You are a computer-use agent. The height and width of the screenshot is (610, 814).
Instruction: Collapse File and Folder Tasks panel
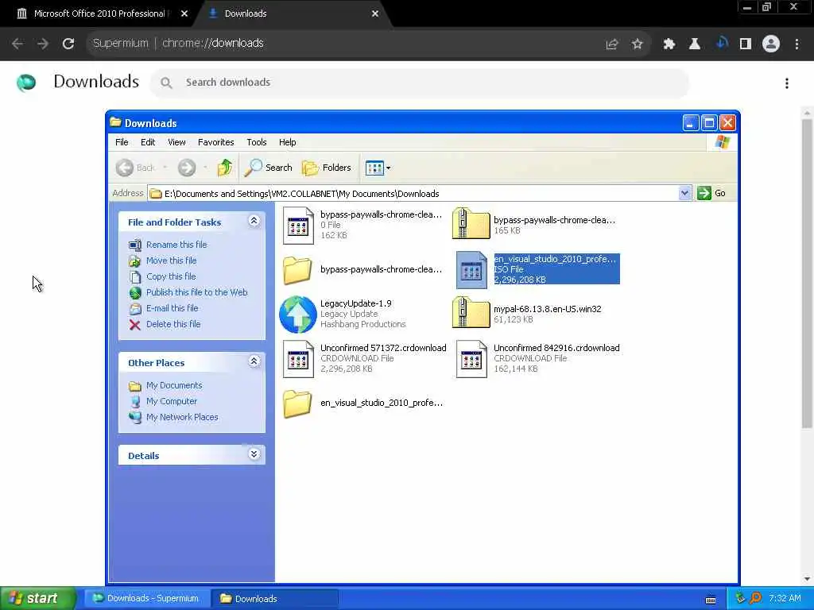point(254,221)
